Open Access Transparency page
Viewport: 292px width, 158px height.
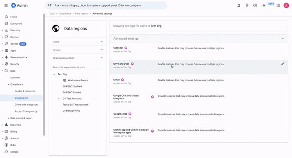tap(26, 111)
